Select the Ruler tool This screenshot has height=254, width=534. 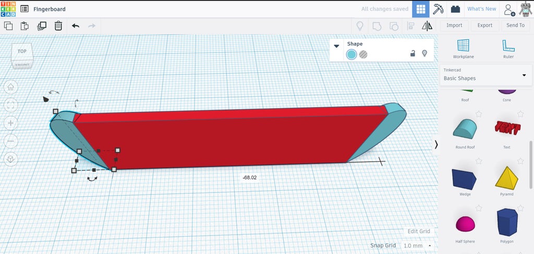point(508,49)
